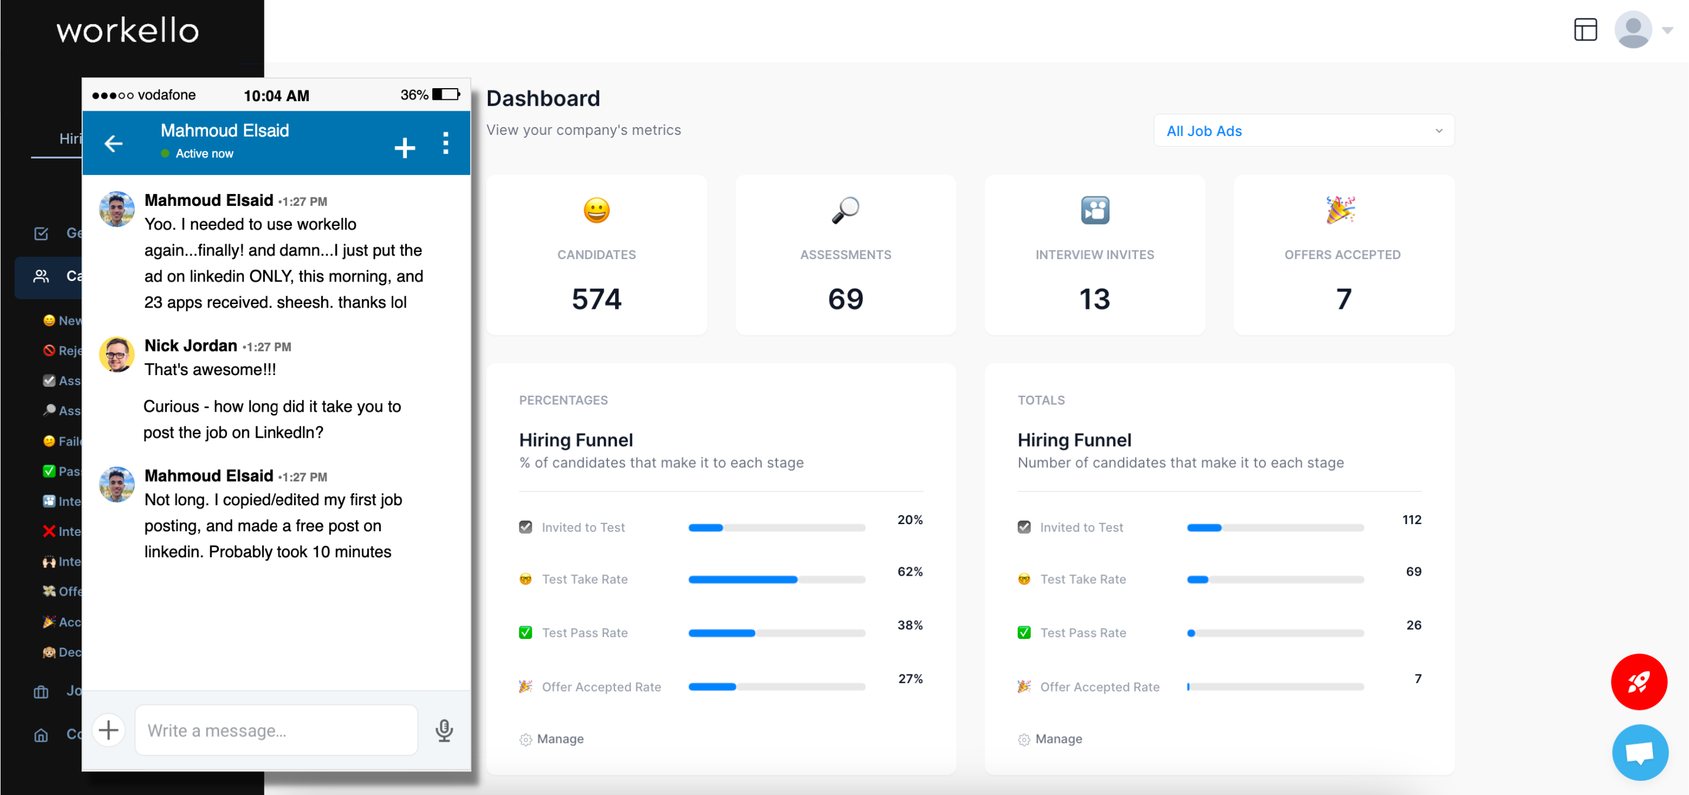Check the Test Pass Rate checkbox icon
The height and width of the screenshot is (795, 1689).
tap(525, 632)
